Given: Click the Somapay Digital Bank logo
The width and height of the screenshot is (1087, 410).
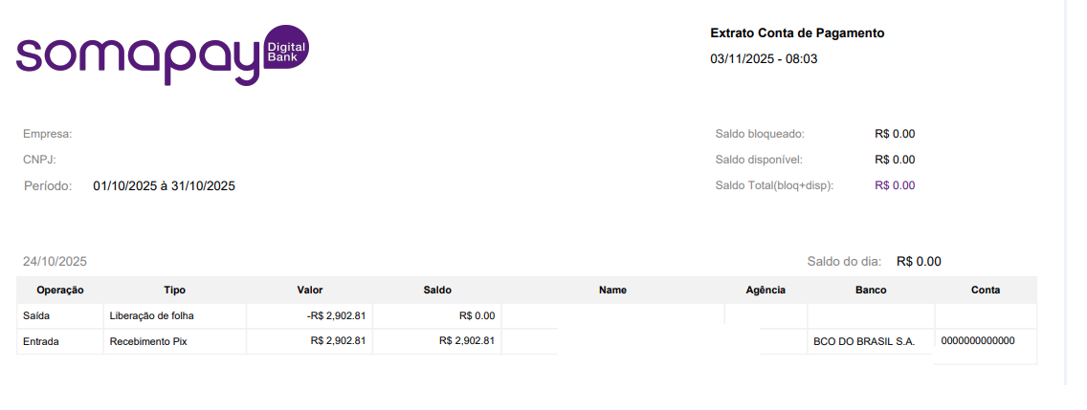Looking at the screenshot, I should 163,54.
